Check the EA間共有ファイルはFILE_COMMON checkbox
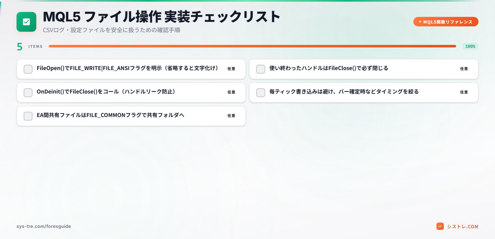The image size is (495, 239). coord(28,116)
